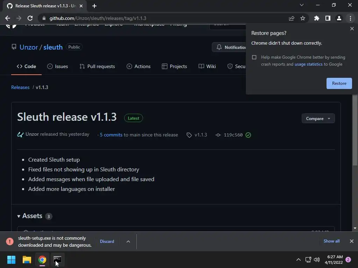The image size is (358, 268).
Task: Click the Notifications bell button
Action: tap(229, 47)
